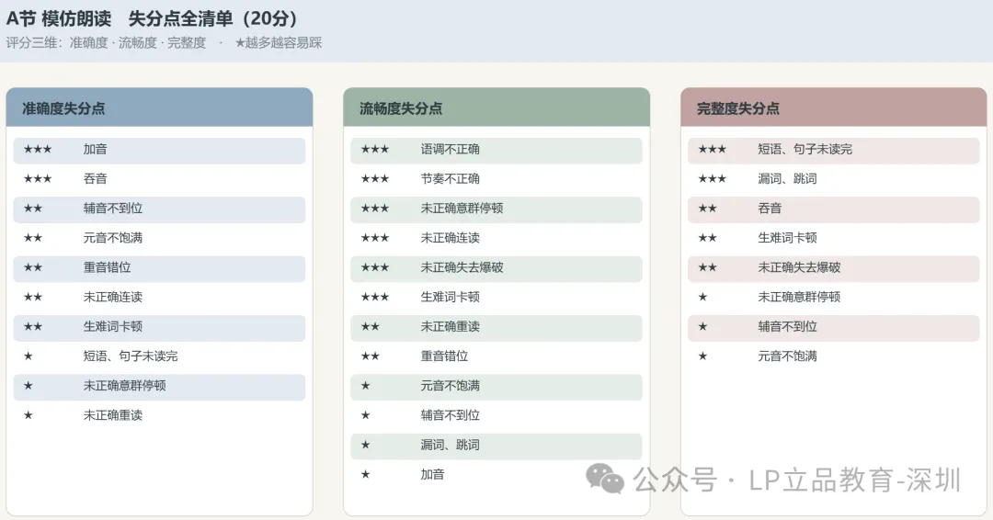Viewport: 993px width, 520px height.
Task: Click the "语调不正确" row
Action: (496, 150)
